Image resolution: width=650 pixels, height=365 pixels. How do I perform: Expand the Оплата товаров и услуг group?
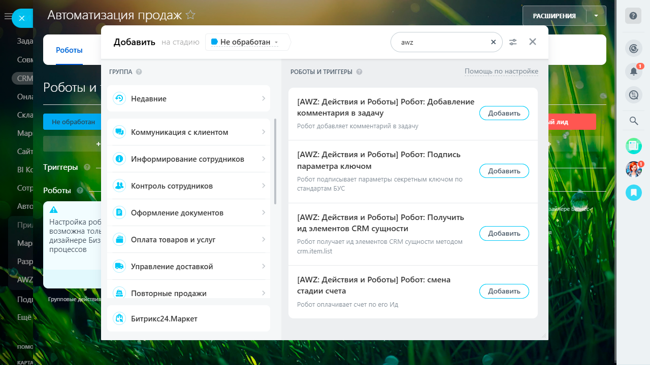click(188, 240)
